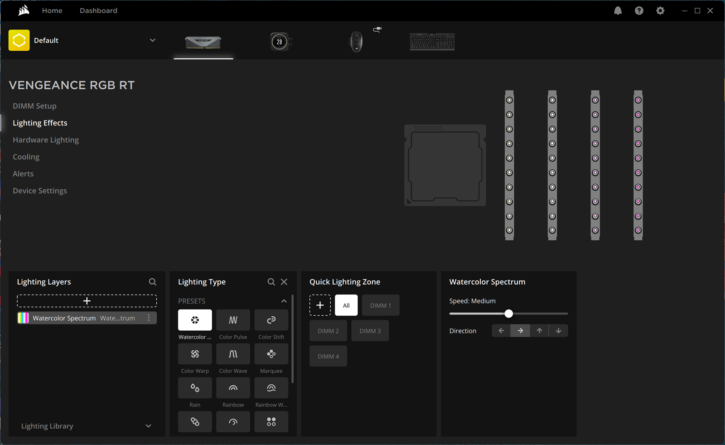Screen dimensions: 725x445
Task: Open notifications bell
Action: (x=618, y=10)
